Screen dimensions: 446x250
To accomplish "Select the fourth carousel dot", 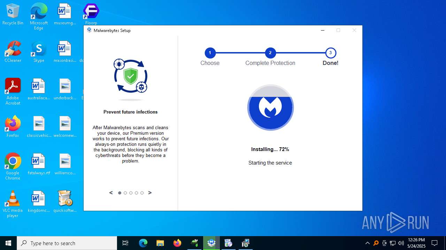I will pyautogui.click(x=136, y=193).
